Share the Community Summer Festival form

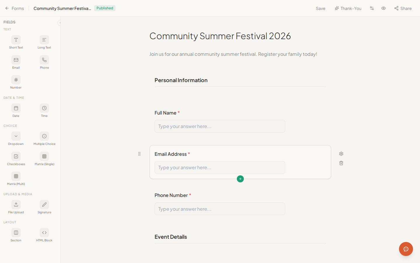pos(403,8)
